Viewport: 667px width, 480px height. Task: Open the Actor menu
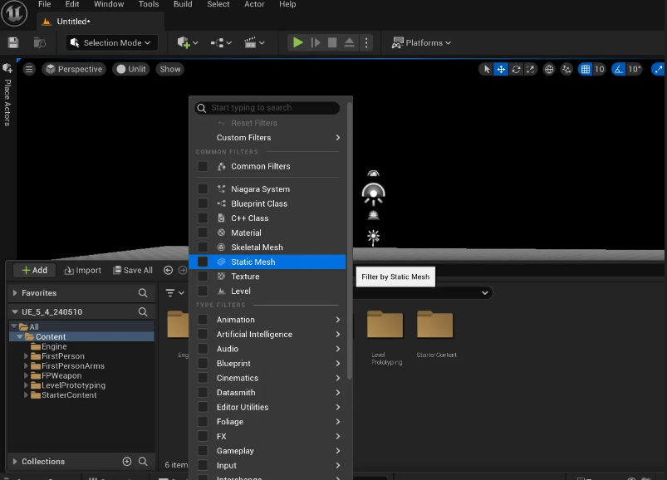[x=254, y=4]
